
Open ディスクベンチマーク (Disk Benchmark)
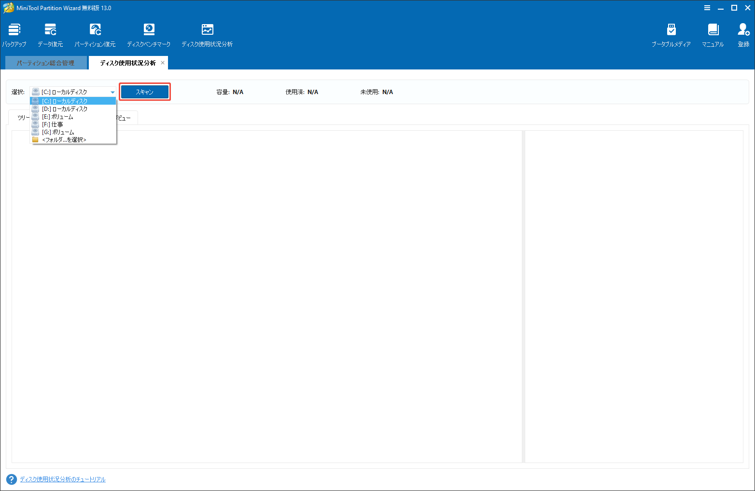click(x=148, y=34)
